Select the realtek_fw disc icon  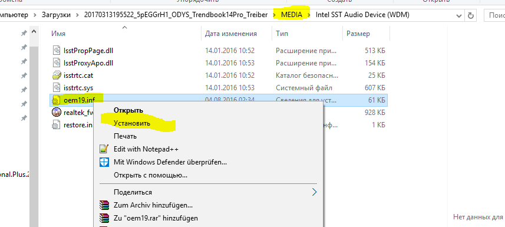(57, 112)
